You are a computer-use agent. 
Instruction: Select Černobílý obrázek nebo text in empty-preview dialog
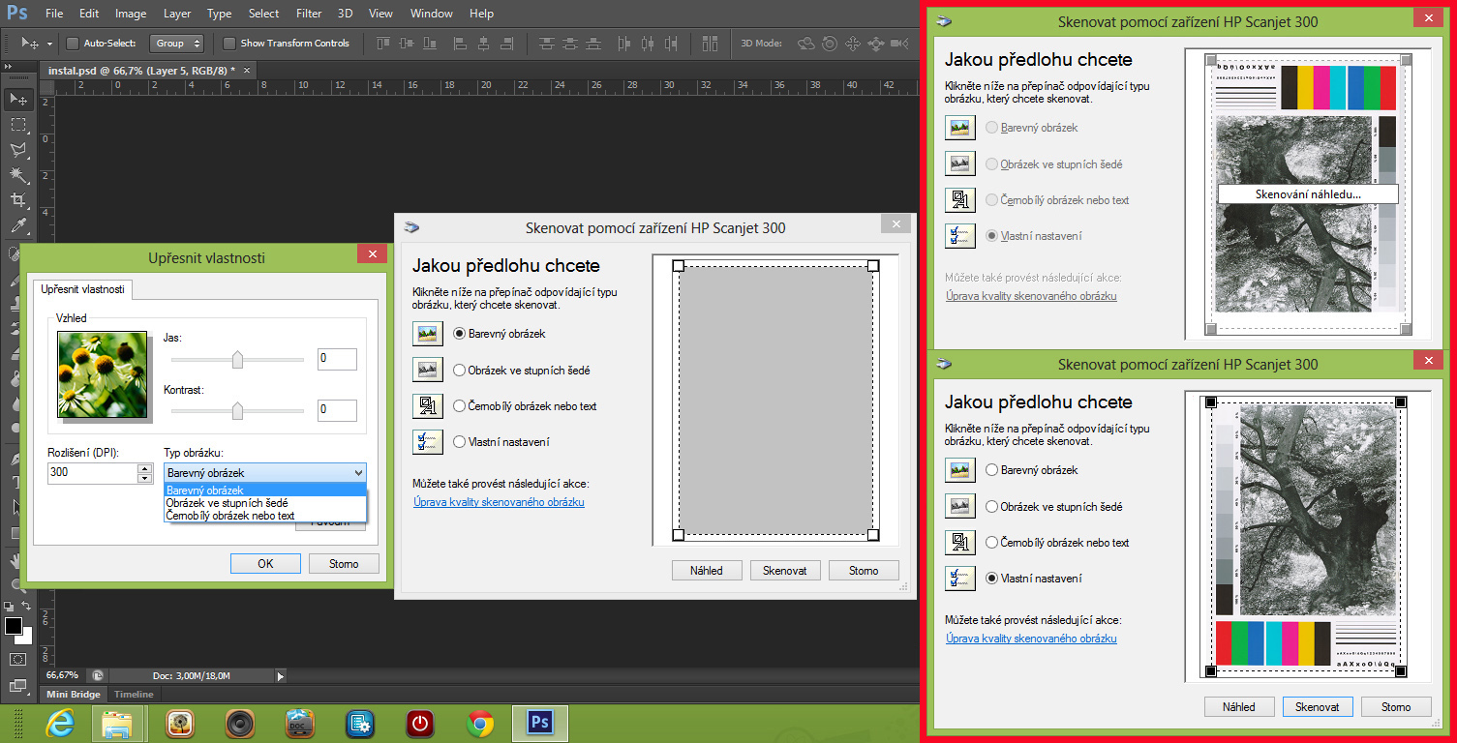(x=460, y=406)
